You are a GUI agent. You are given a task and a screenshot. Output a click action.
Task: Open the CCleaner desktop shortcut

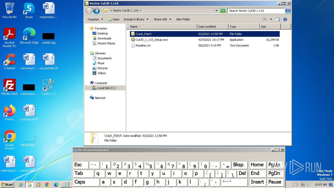(9, 62)
